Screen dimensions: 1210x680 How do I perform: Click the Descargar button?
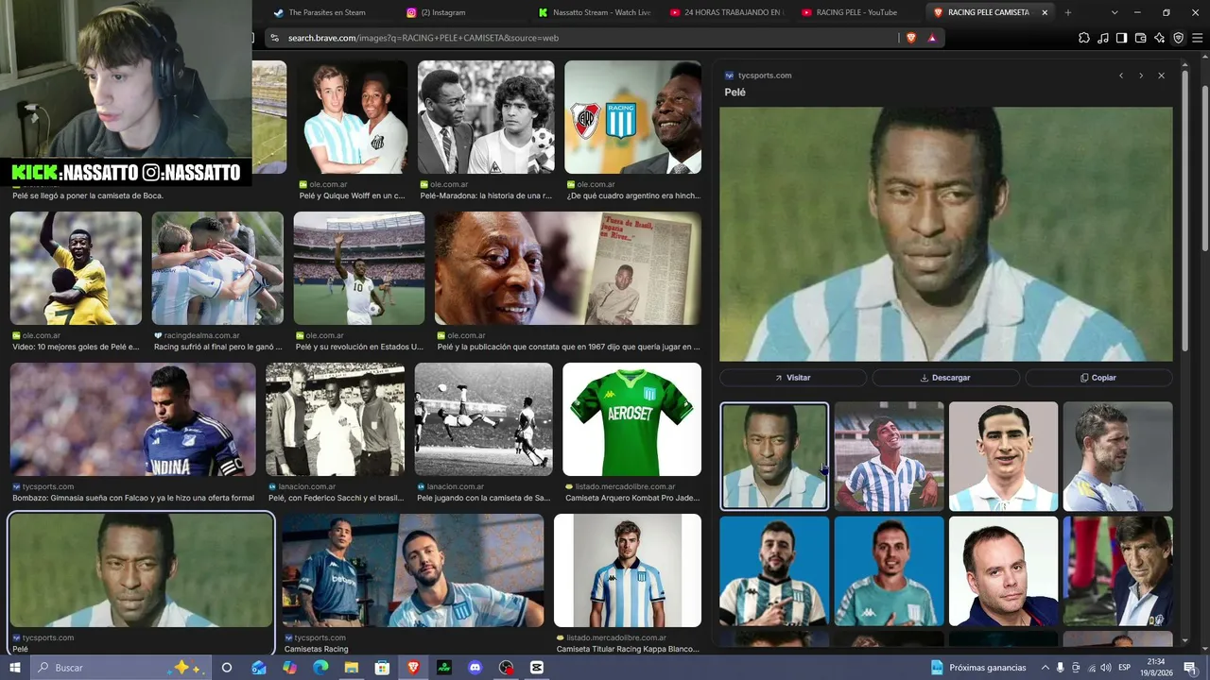pyautogui.click(x=945, y=378)
